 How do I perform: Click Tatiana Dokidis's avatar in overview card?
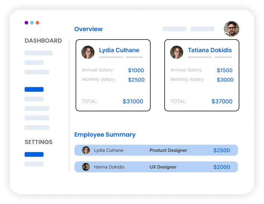coord(176,52)
